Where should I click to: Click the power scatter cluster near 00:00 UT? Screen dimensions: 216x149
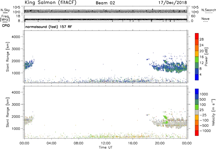(x=28, y=65)
